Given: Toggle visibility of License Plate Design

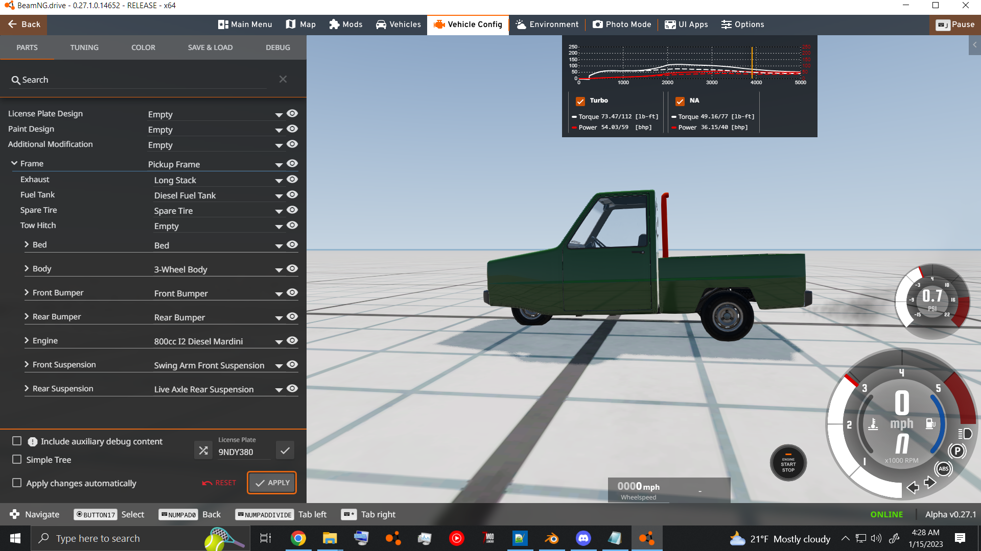Looking at the screenshot, I should point(292,113).
